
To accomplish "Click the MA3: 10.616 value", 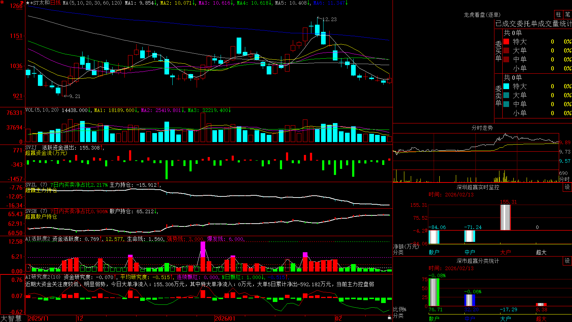I will coord(216,3).
